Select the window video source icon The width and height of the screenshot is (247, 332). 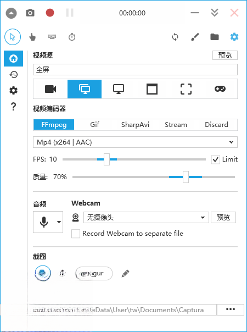click(x=152, y=89)
